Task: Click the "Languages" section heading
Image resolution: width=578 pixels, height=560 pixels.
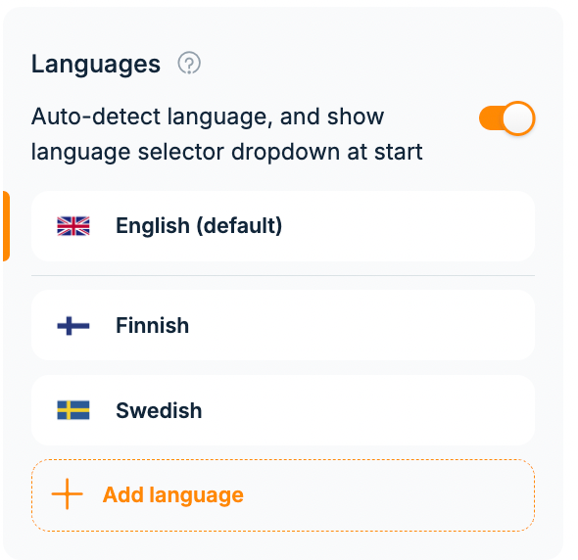Action: tap(96, 64)
